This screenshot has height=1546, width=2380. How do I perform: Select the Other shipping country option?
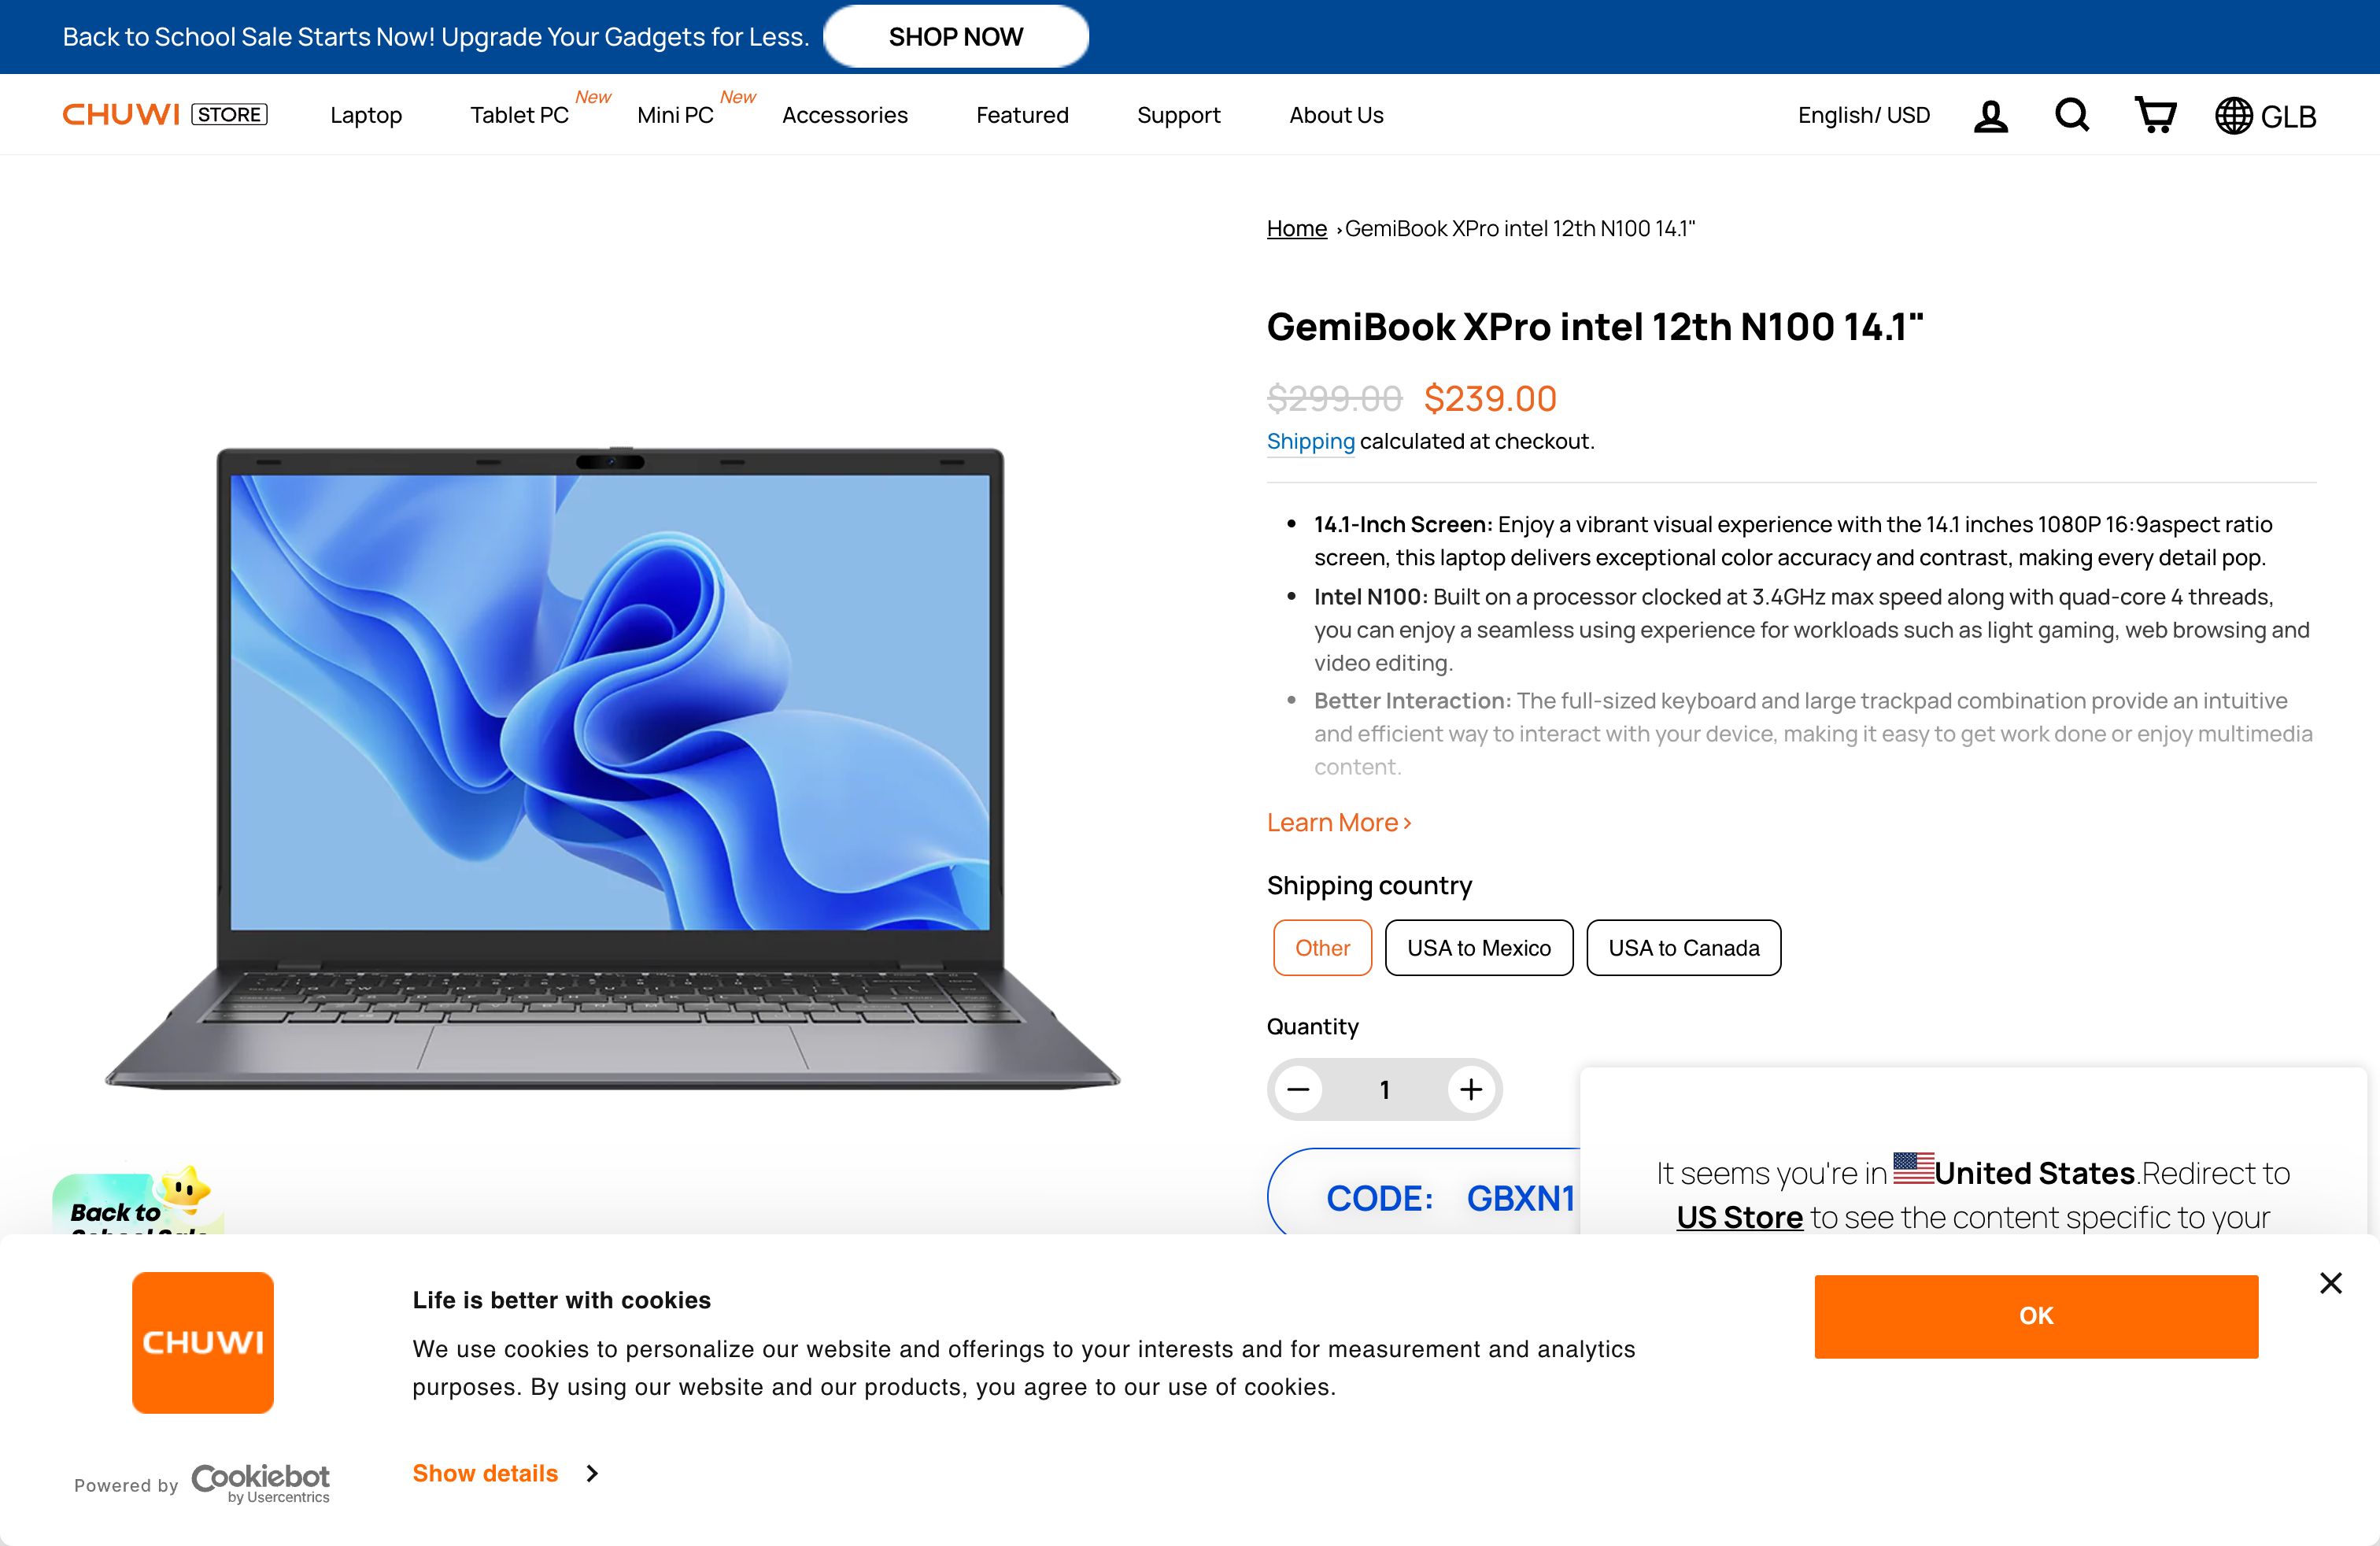pyautogui.click(x=1322, y=947)
